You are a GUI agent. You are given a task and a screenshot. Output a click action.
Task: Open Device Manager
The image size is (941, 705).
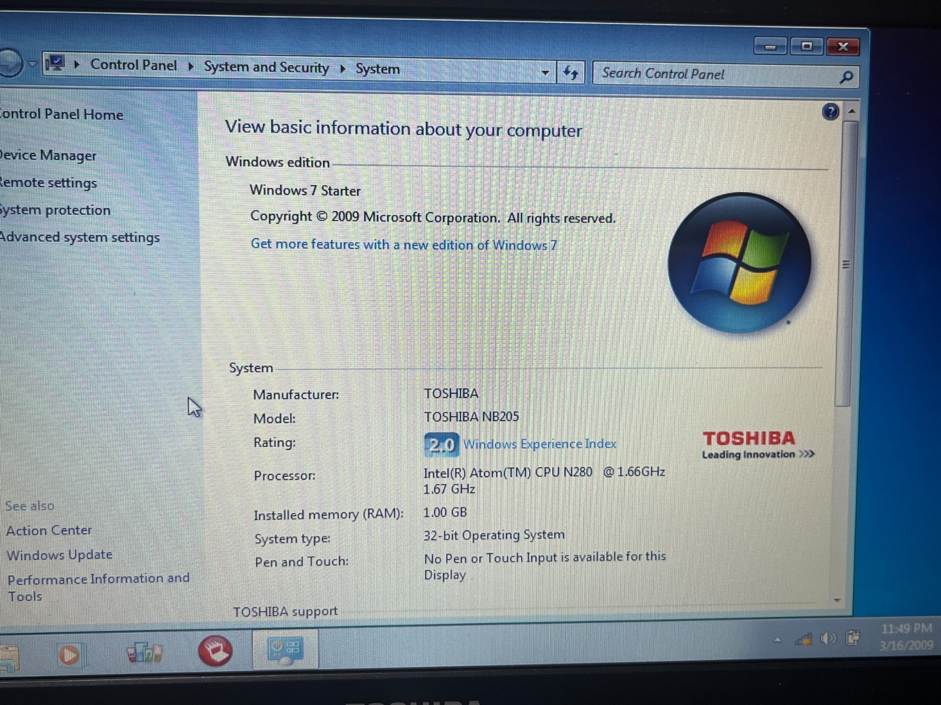(48, 155)
